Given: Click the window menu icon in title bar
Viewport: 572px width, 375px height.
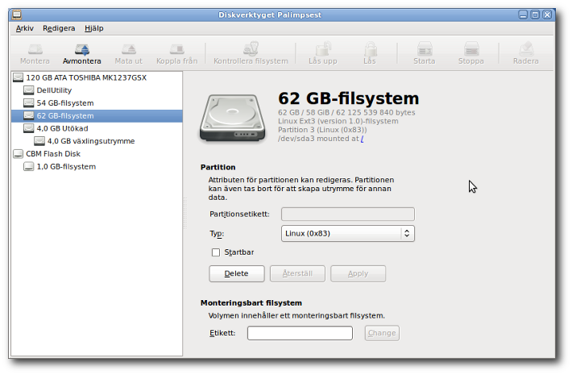Looking at the screenshot, I should tap(17, 15).
